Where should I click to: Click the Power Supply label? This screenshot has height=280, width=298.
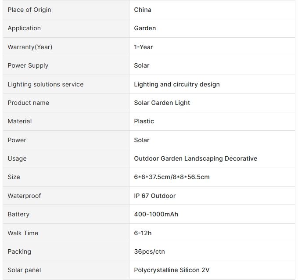28,65
